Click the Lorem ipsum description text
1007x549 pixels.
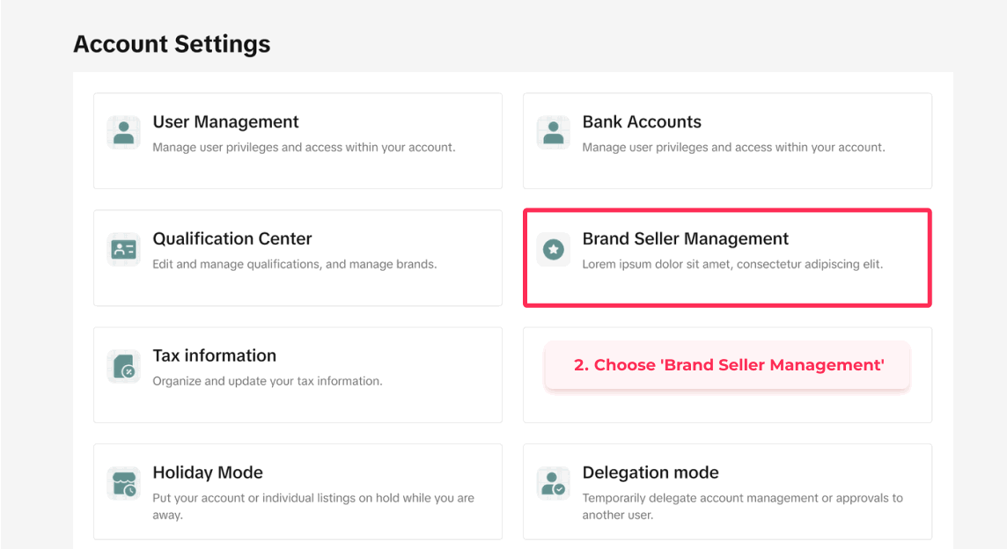click(731, 264)
